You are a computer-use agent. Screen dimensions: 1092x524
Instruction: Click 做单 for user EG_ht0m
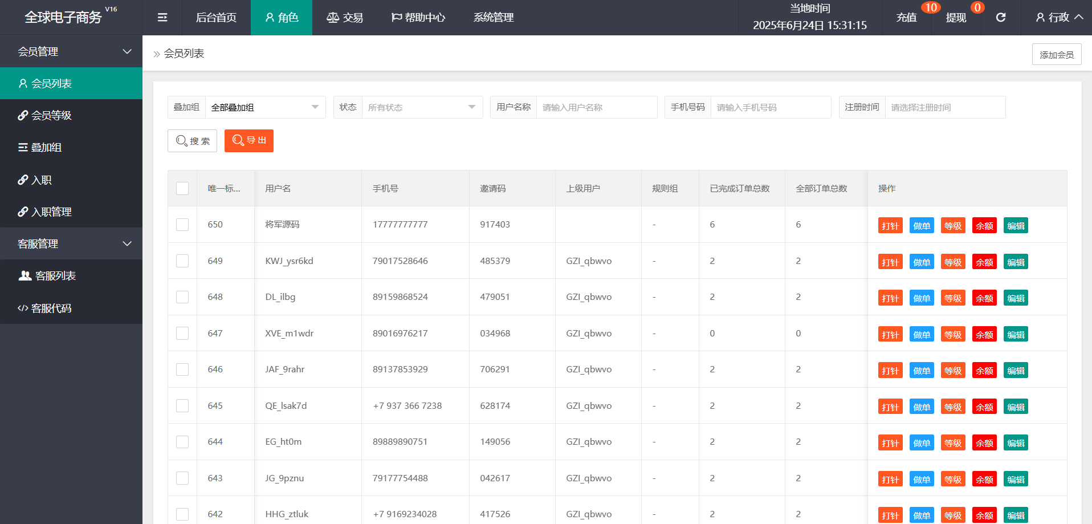(x=922, y=443)
